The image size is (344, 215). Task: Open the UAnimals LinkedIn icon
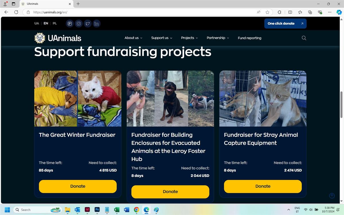click(97, 24)
